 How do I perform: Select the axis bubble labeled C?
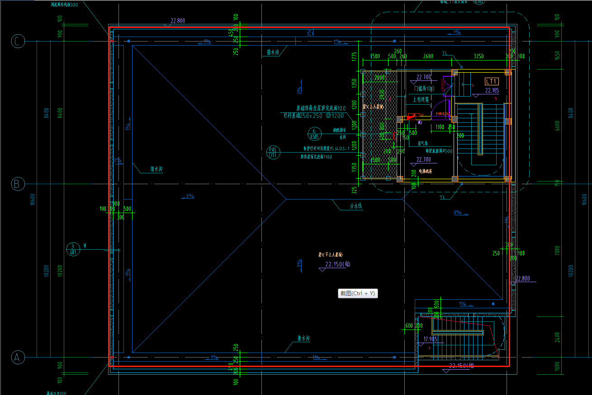click(17, 42)
